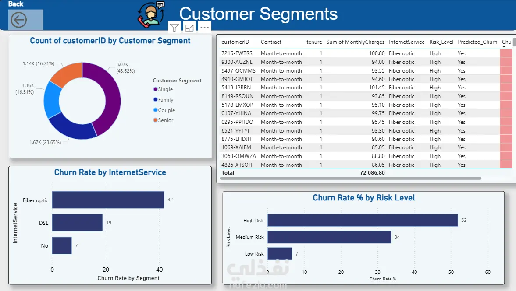Click the Risk_Level column header
Image resolution: width=516 pixels, height=291 pixels.
coord(441,42)
